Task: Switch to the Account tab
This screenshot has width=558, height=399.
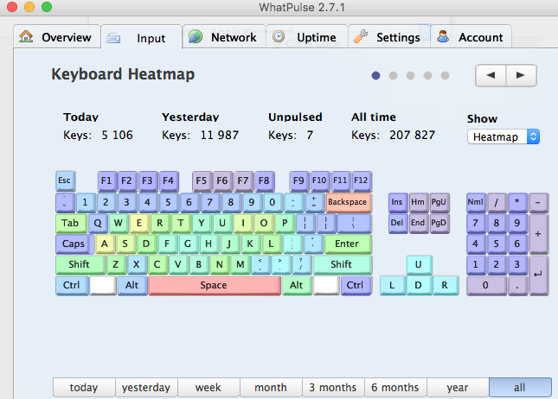Action: [471, 37]
